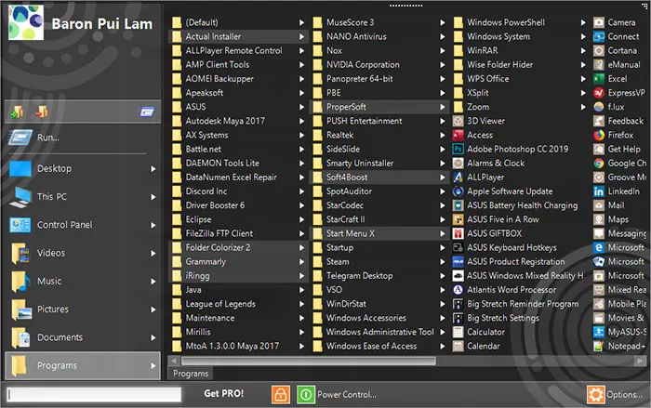Click the remove group icon with red arrow
651x408 pixels.
42,112
